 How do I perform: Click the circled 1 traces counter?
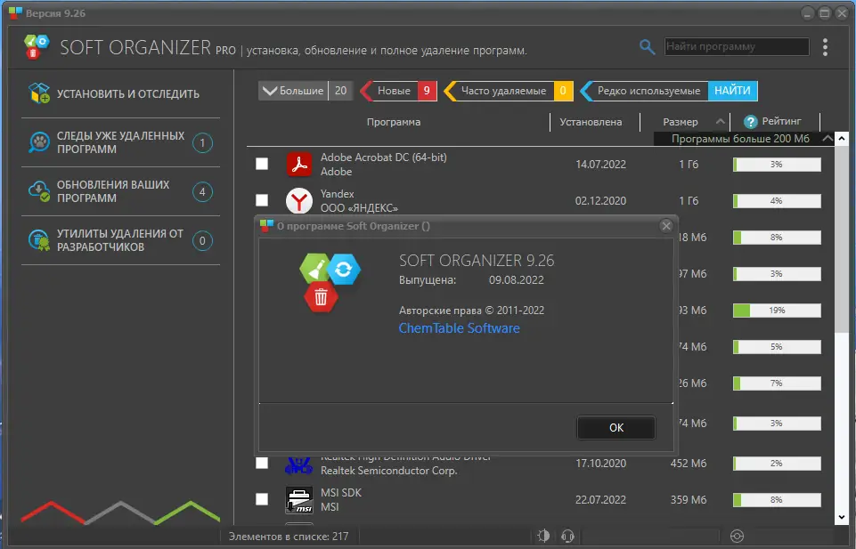pyautogui.click(x=202, y=143)
